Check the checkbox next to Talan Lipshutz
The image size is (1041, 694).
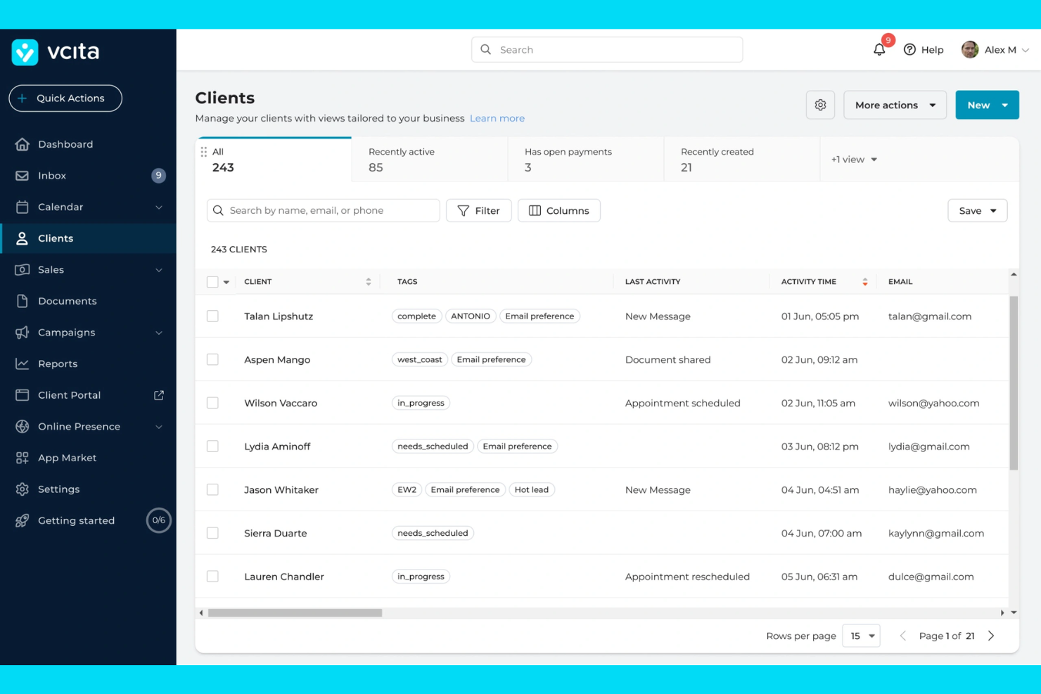point(213,316)
